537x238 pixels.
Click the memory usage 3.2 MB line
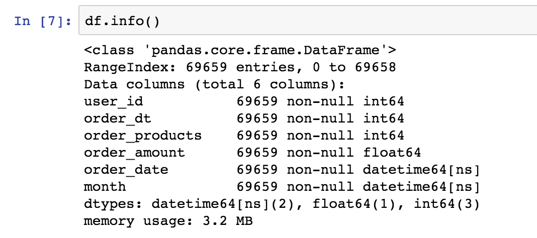pos(168,221)
